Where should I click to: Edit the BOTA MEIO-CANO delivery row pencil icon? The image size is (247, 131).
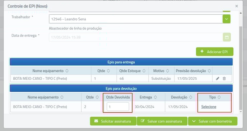pos(218,78)
